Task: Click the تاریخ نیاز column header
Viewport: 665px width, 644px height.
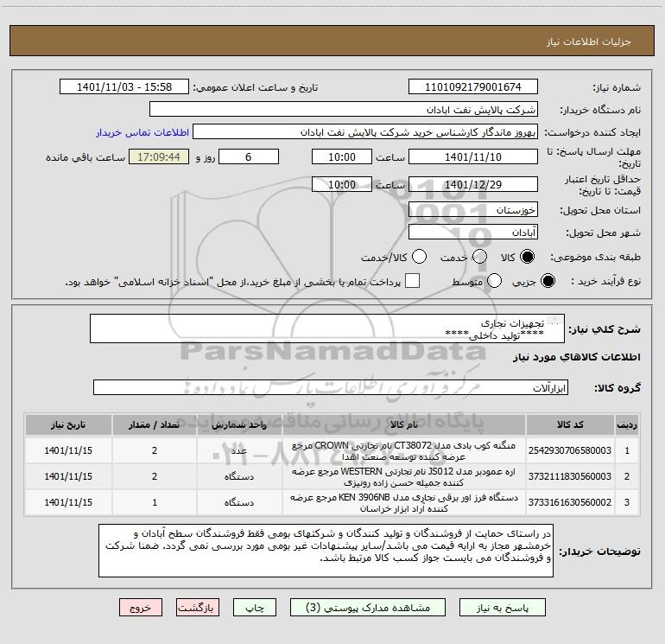Action: point(68,424)
